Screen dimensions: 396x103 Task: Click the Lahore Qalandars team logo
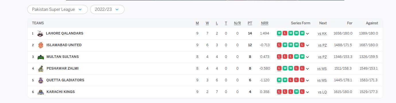[40, 33]
